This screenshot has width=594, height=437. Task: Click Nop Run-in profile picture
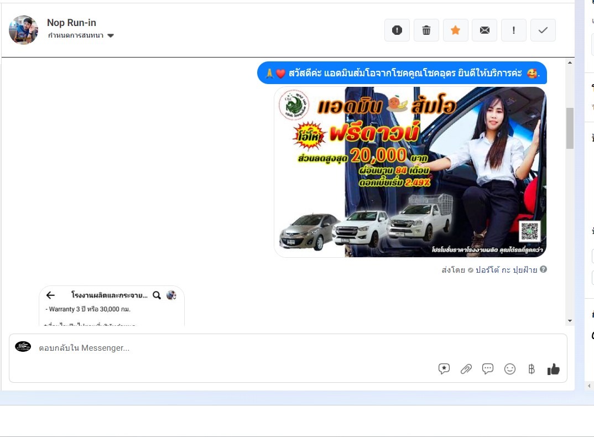pos(23,30)
